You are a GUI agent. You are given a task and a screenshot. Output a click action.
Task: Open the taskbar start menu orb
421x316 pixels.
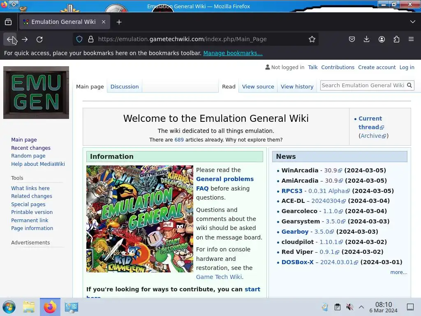coord(9,307)
